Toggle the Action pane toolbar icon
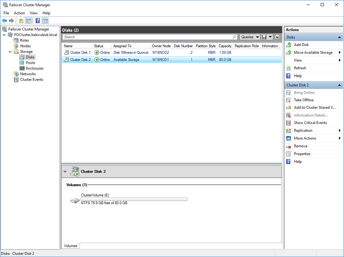Image resolution: width=344 pixels, height=257 pixels. click(x=45, y=21)
